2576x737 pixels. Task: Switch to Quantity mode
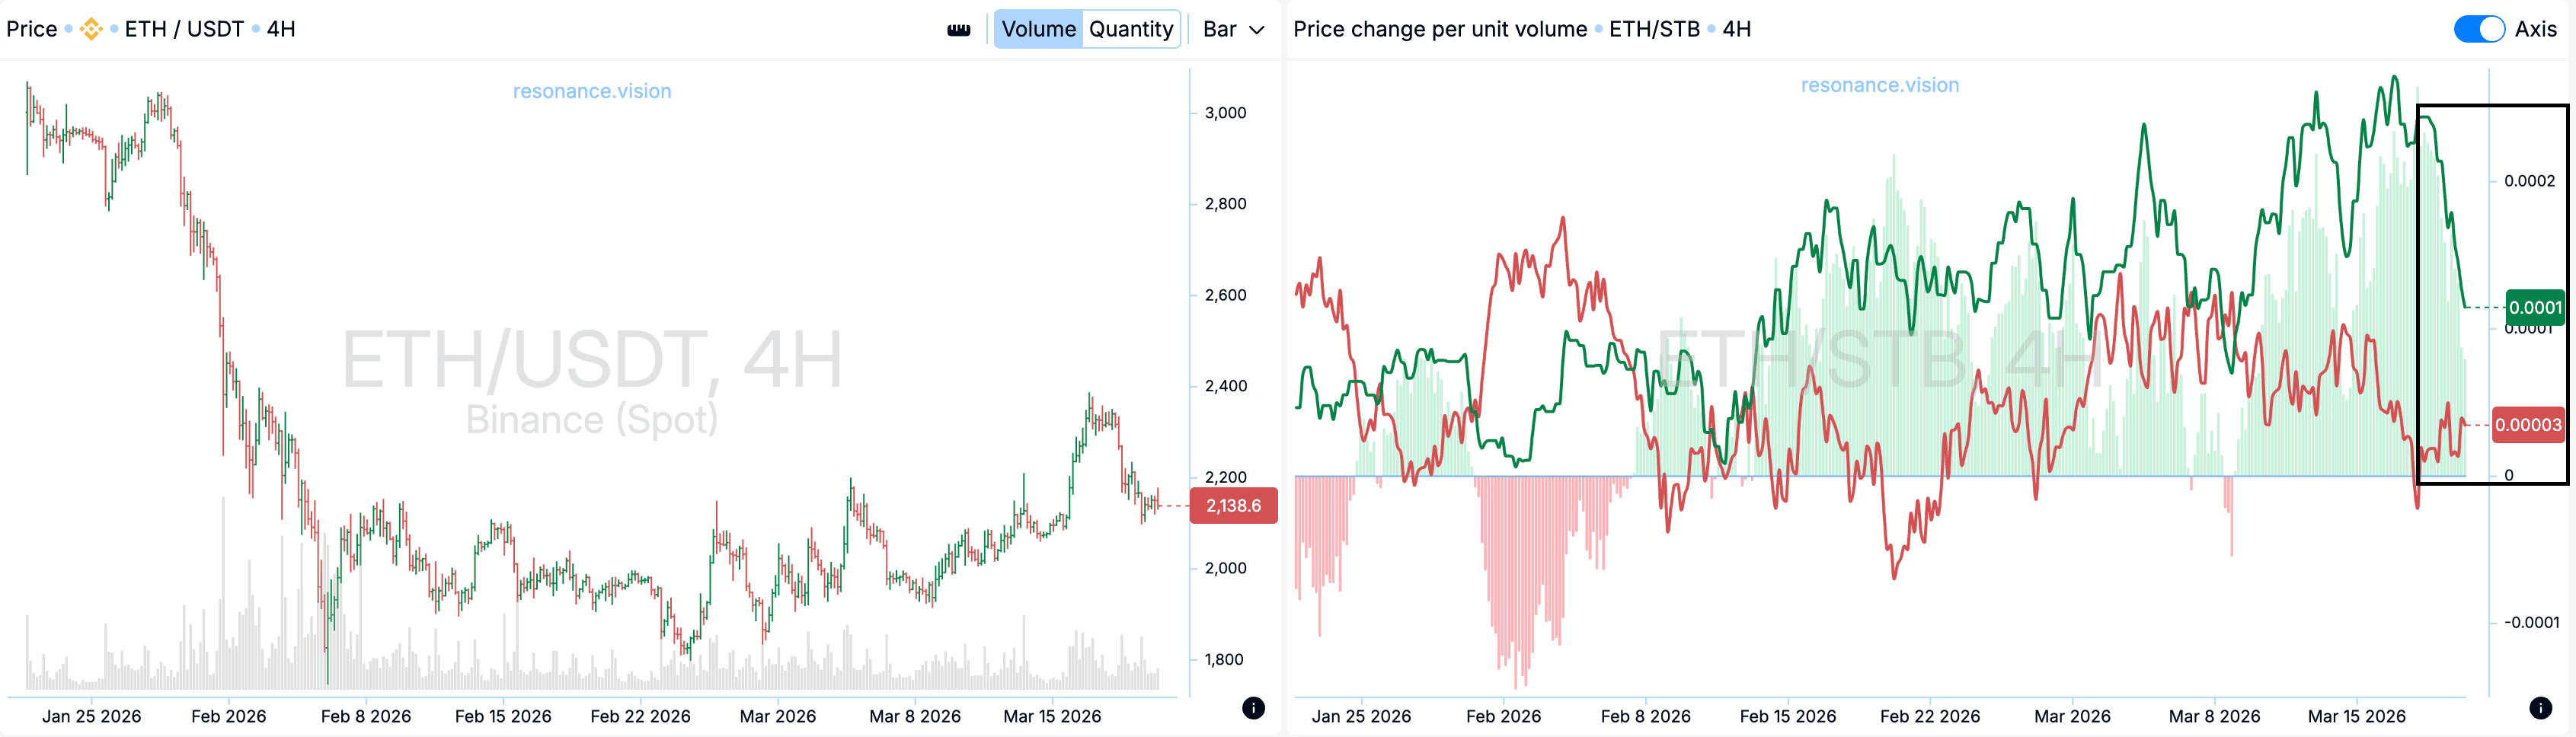click(x=1130, y=29)
